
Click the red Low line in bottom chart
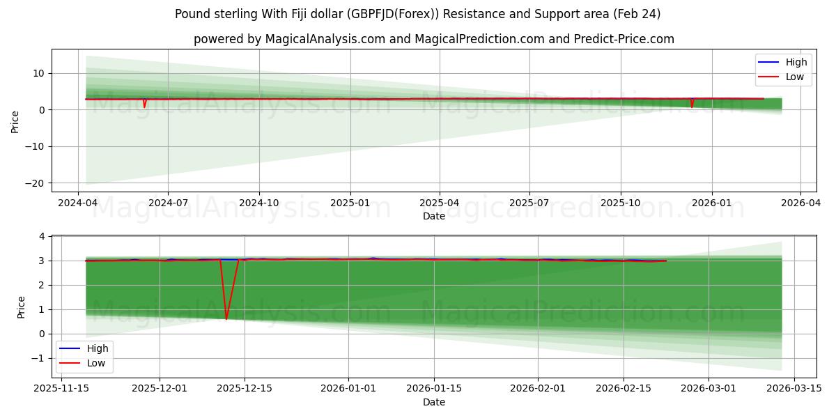coord(348,259)
